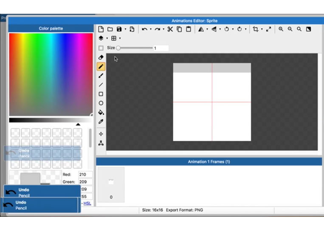
Task: Select the Line tool
Action: pos(101,85)
